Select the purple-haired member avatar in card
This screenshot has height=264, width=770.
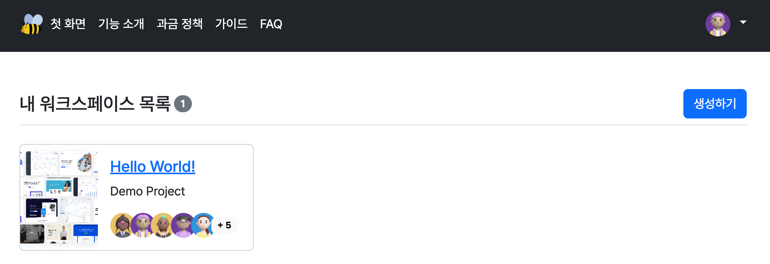coord(143,225)
